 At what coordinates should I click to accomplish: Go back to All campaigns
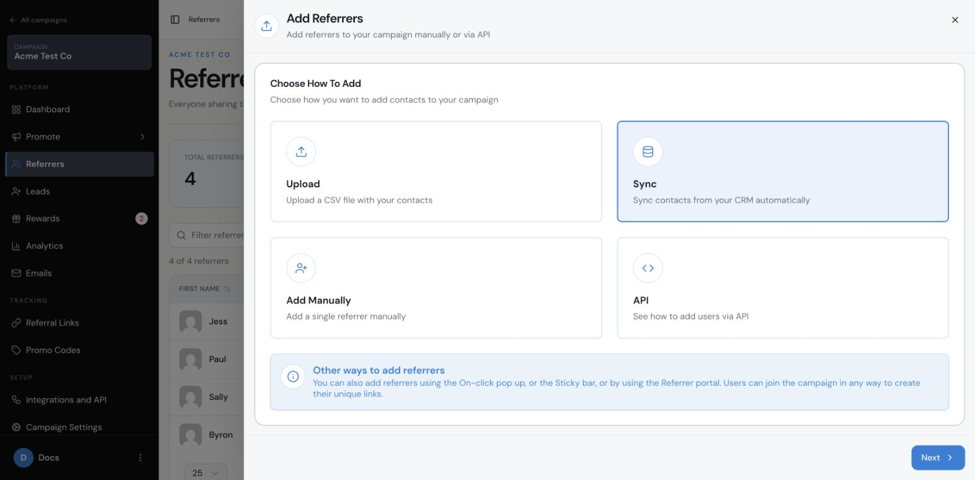pos(38,20)
